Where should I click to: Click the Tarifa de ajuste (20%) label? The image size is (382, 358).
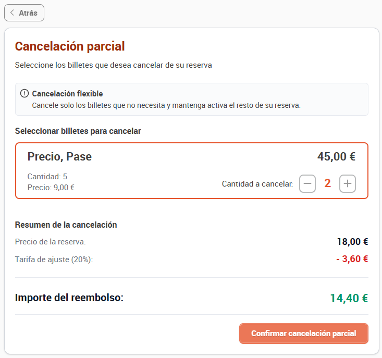coord(54,260)
